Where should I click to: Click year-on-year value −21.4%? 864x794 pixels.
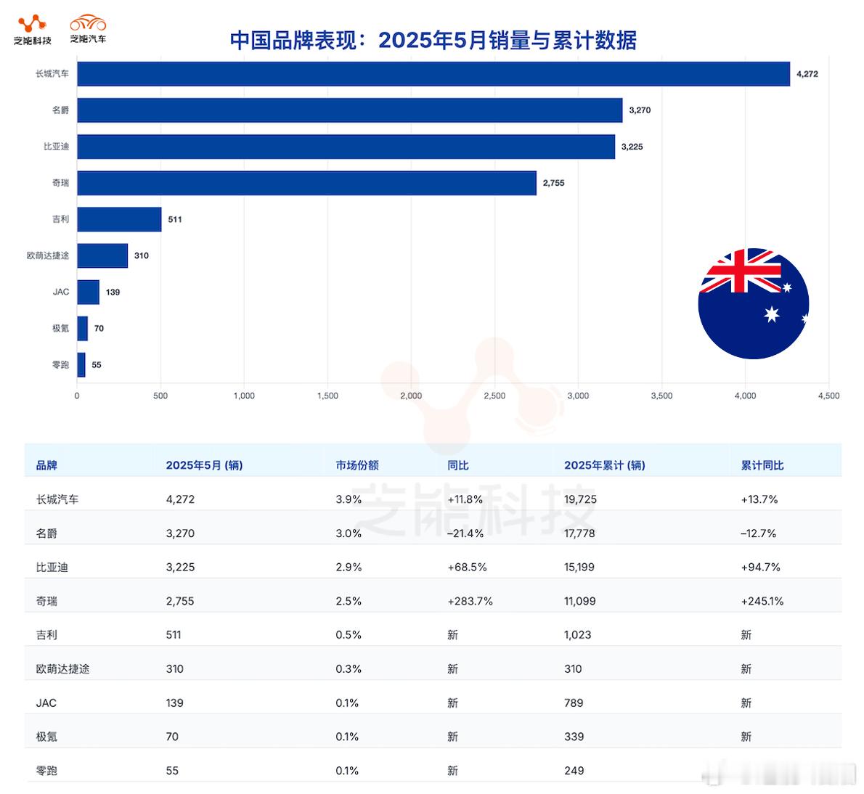pos(465,533)
